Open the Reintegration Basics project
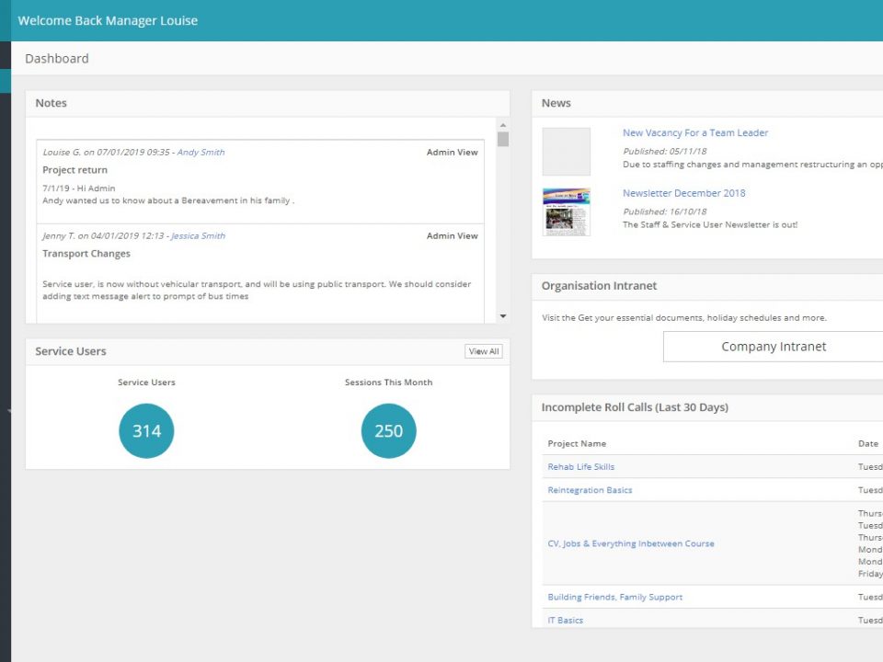883x662 pixels. click(x=591, y=490)
